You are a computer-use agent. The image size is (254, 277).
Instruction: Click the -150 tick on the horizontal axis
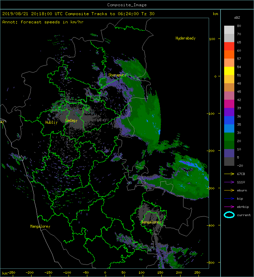pyautogui.click(x=48, y=273)
